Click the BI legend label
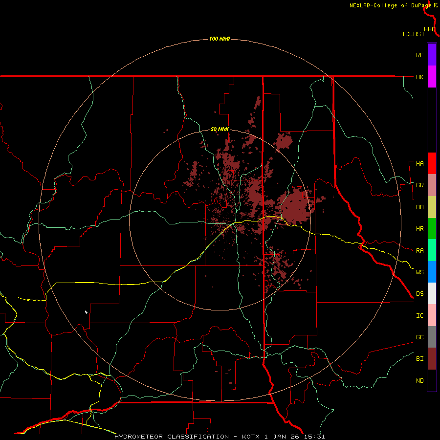 (419, 359)
